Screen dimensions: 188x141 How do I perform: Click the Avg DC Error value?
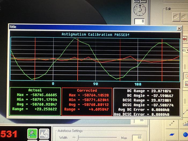click(x=160, y=110)
